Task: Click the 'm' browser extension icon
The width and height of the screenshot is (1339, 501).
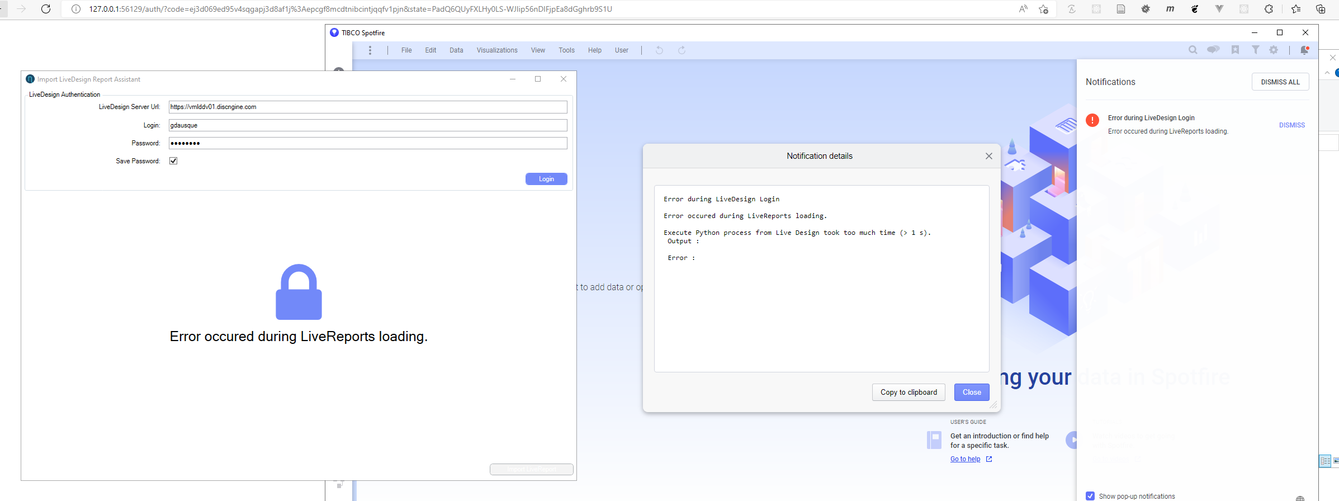Action: pos(1170,9)
